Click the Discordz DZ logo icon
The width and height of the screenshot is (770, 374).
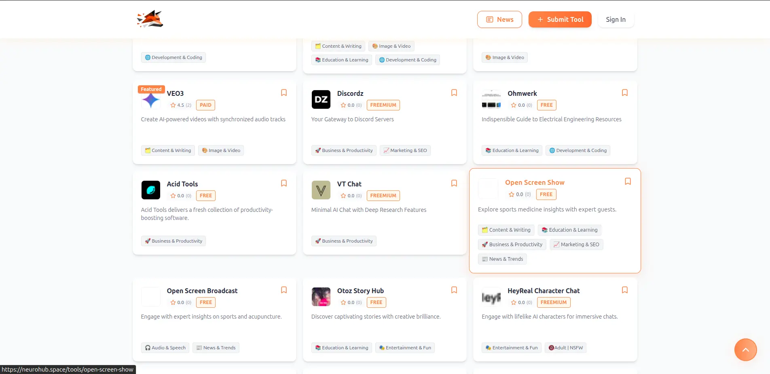pyautogui.click(x=321, y=99)
